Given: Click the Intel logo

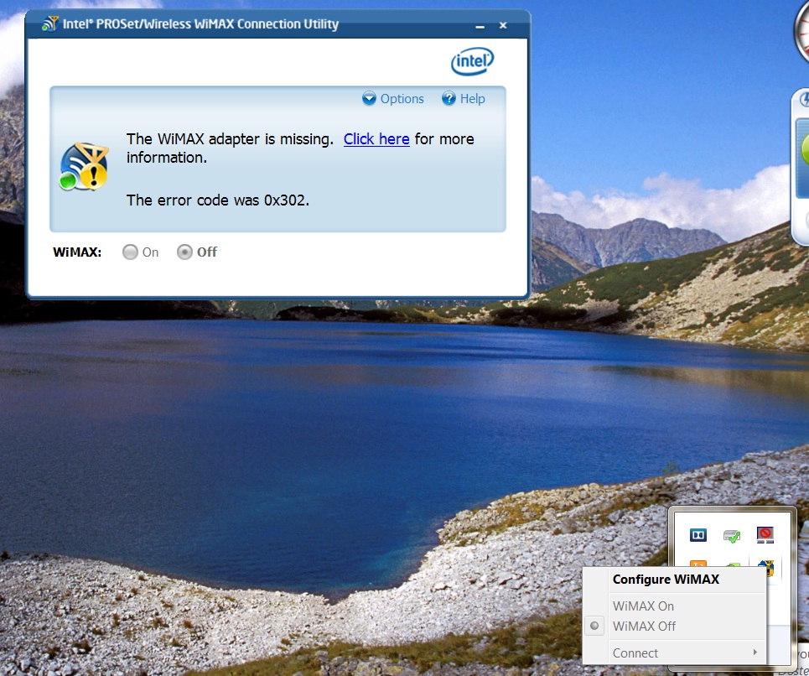Looking at the screenshot, I should [473, 61].
